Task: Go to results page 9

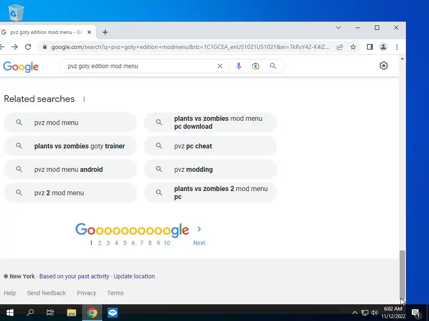Action: [x=158, y=243]
